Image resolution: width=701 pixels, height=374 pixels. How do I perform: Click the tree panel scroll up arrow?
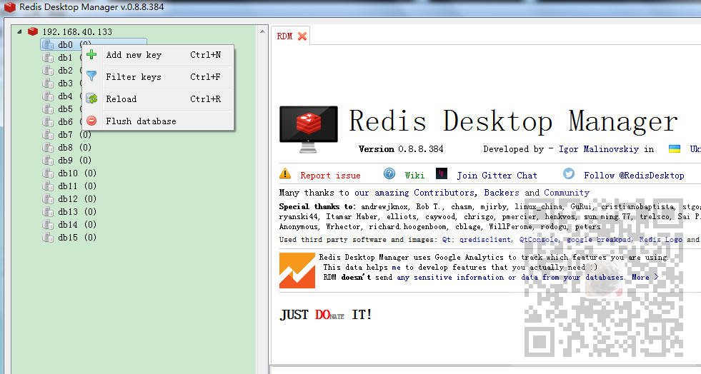[x=262, y=31]
